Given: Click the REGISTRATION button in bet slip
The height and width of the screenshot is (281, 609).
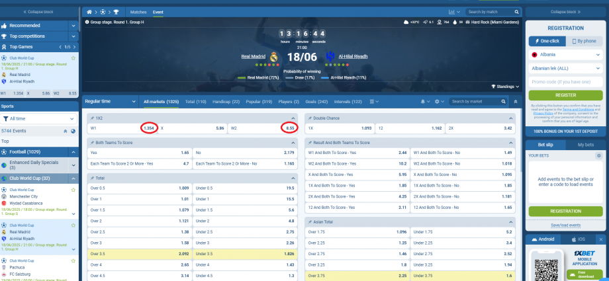Looking at the screenshot, I should coord(565,211).
